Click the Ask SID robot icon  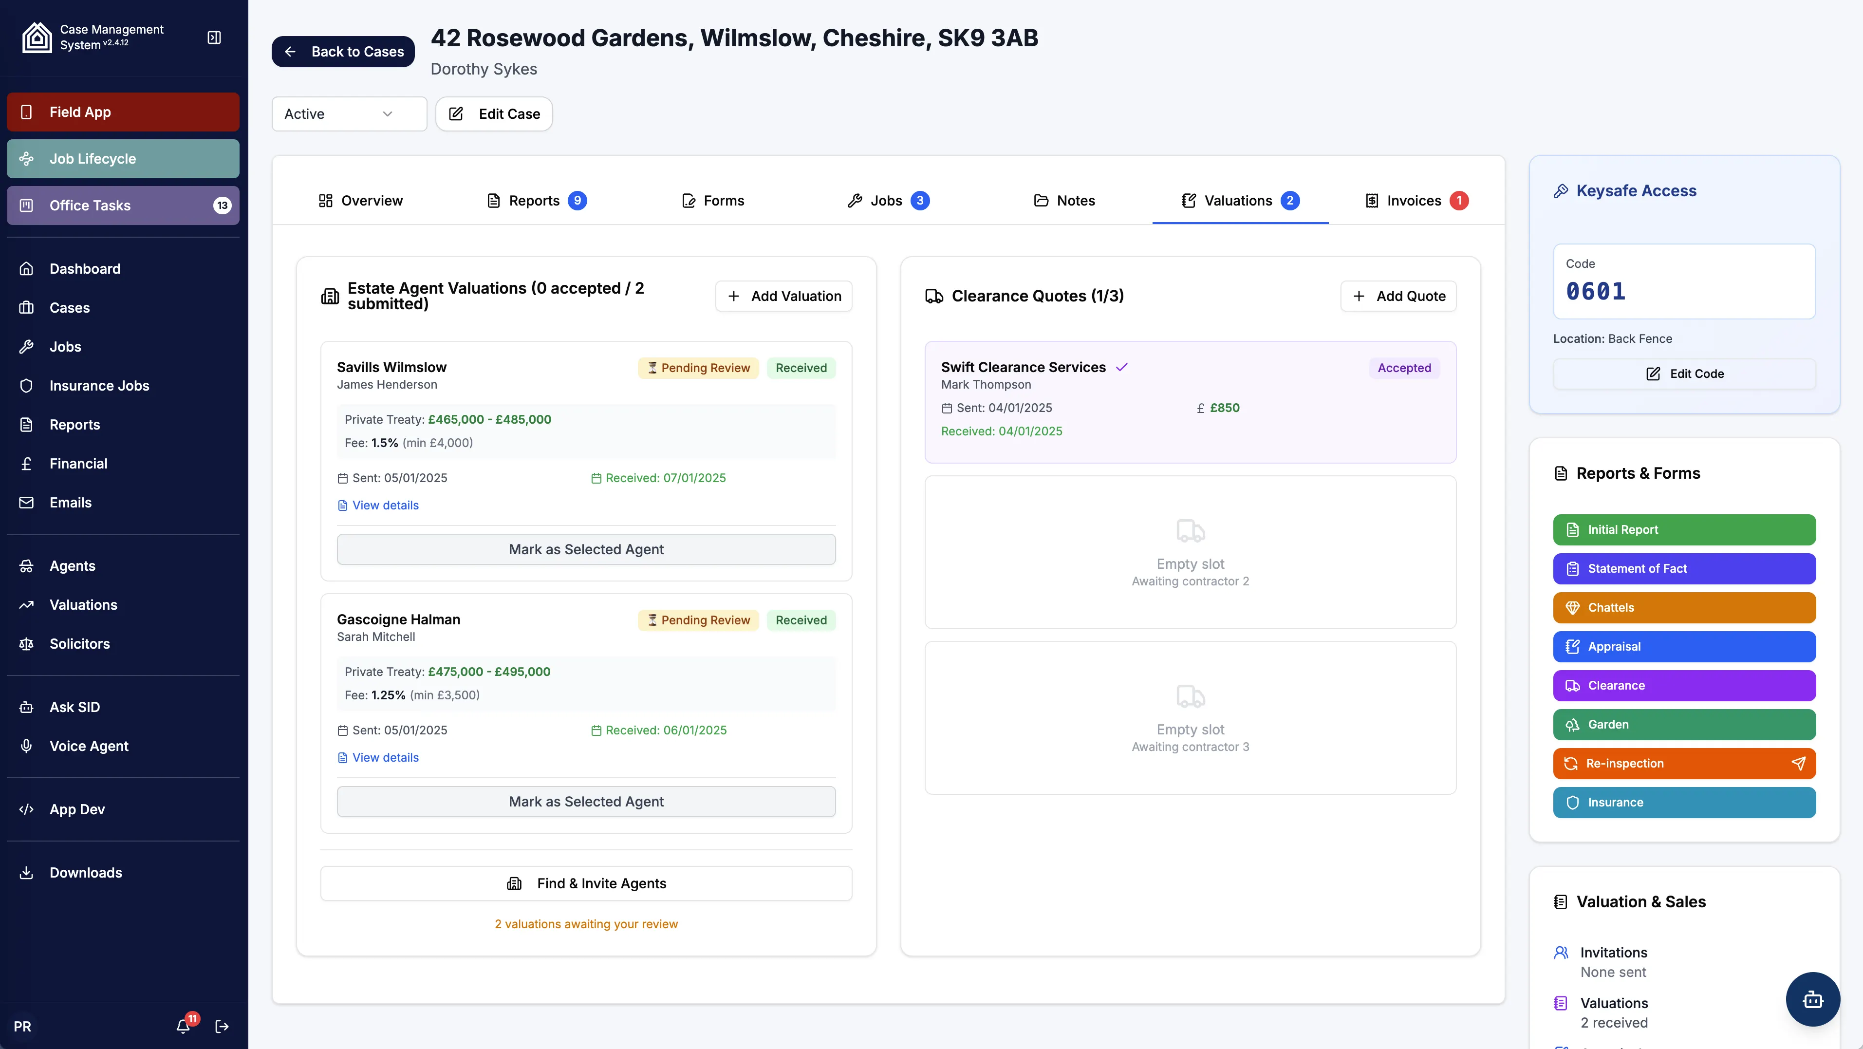27,707
